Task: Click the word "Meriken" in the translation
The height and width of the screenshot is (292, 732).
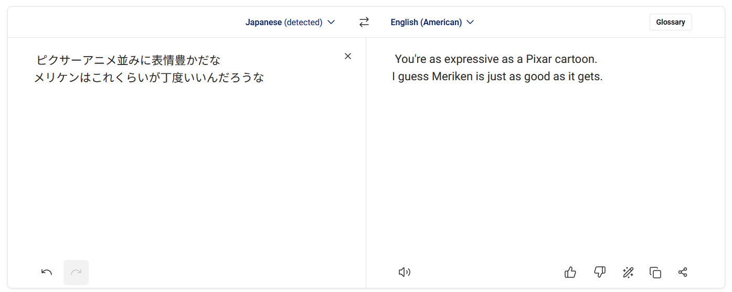Action: [452, 77]
